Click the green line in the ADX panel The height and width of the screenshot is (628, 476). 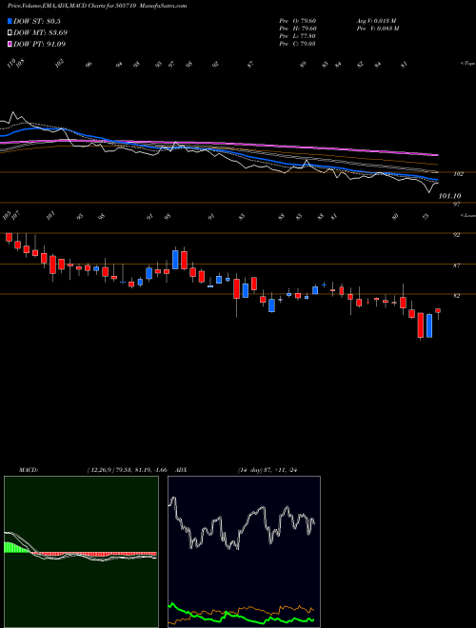click(x=241, y=617)
